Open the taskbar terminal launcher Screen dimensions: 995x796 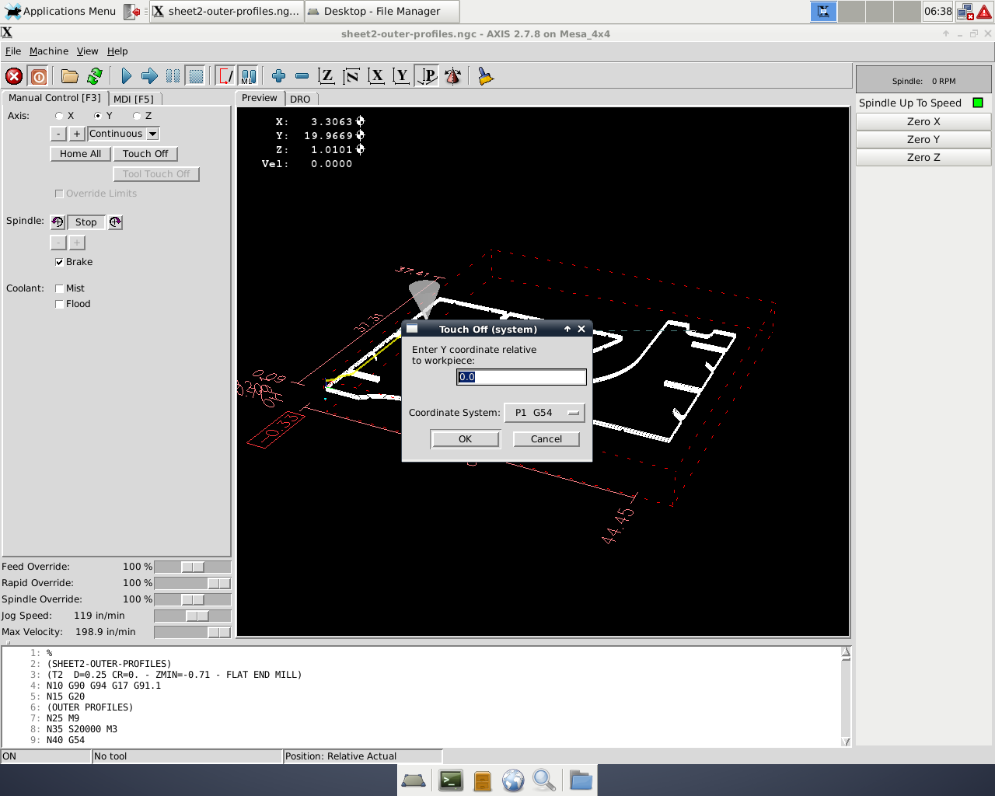point(451,780)
